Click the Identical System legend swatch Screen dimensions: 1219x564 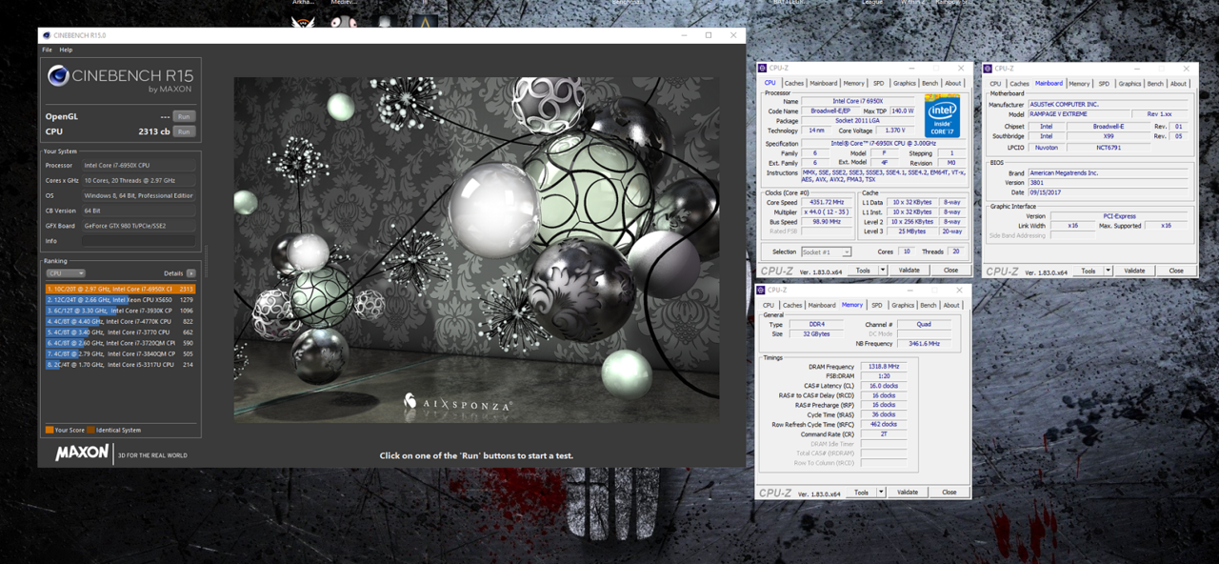91,430
